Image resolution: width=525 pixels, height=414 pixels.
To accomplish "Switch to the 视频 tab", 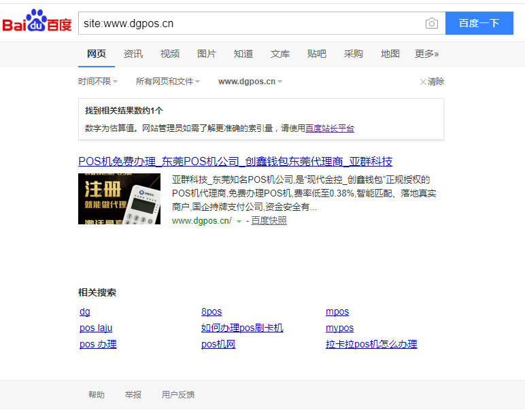I will tap(170, 54).
